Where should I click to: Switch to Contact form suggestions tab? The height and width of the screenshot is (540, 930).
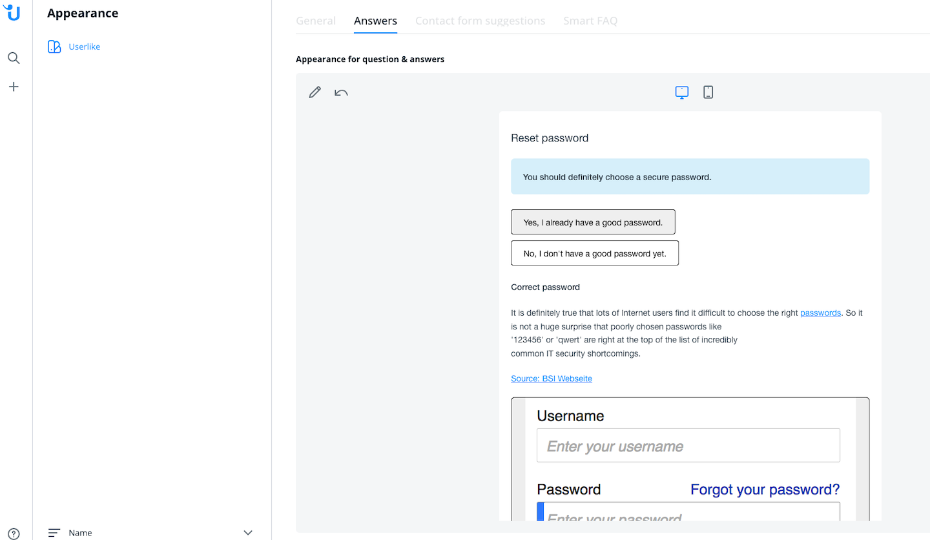coord(480,21)
